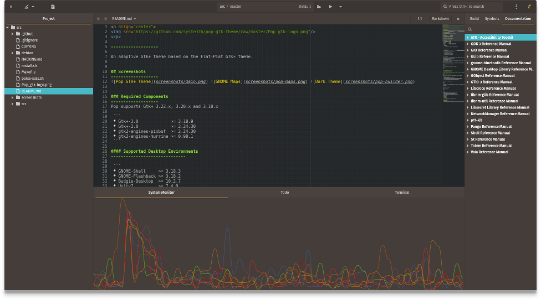Change language from Markdown selector
The height and width of the screenshot is (300, 541).
pyautogui.click(x=440, y=19)
